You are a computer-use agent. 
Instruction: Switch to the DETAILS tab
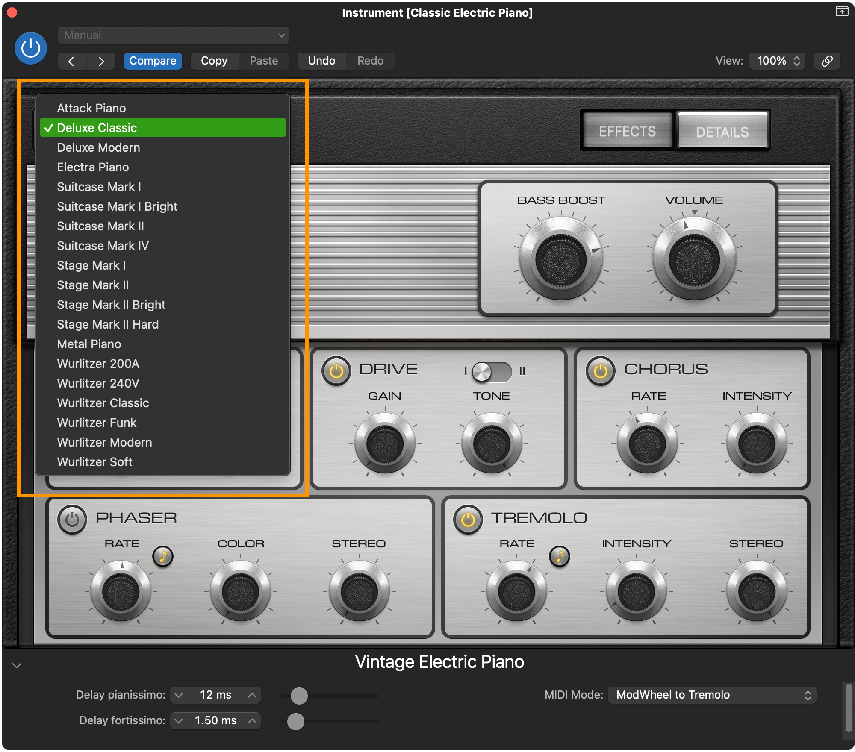tap(722, 131)
